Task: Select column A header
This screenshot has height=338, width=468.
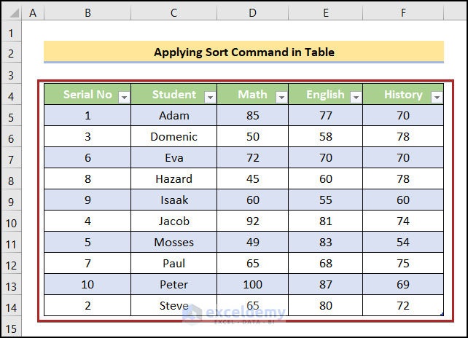Action: (33, 13)
